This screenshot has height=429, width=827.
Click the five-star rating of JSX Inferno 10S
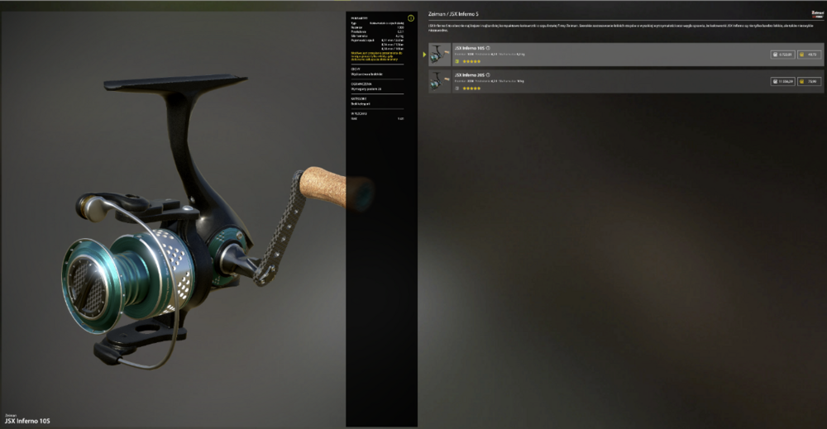[x=471, y=61]
